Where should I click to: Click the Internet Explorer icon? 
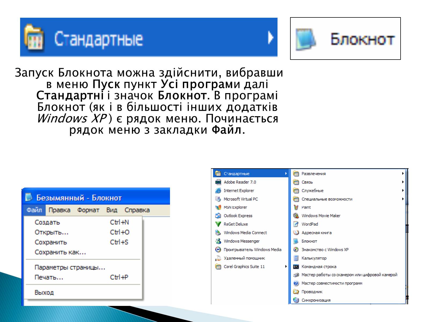point(218,191)
